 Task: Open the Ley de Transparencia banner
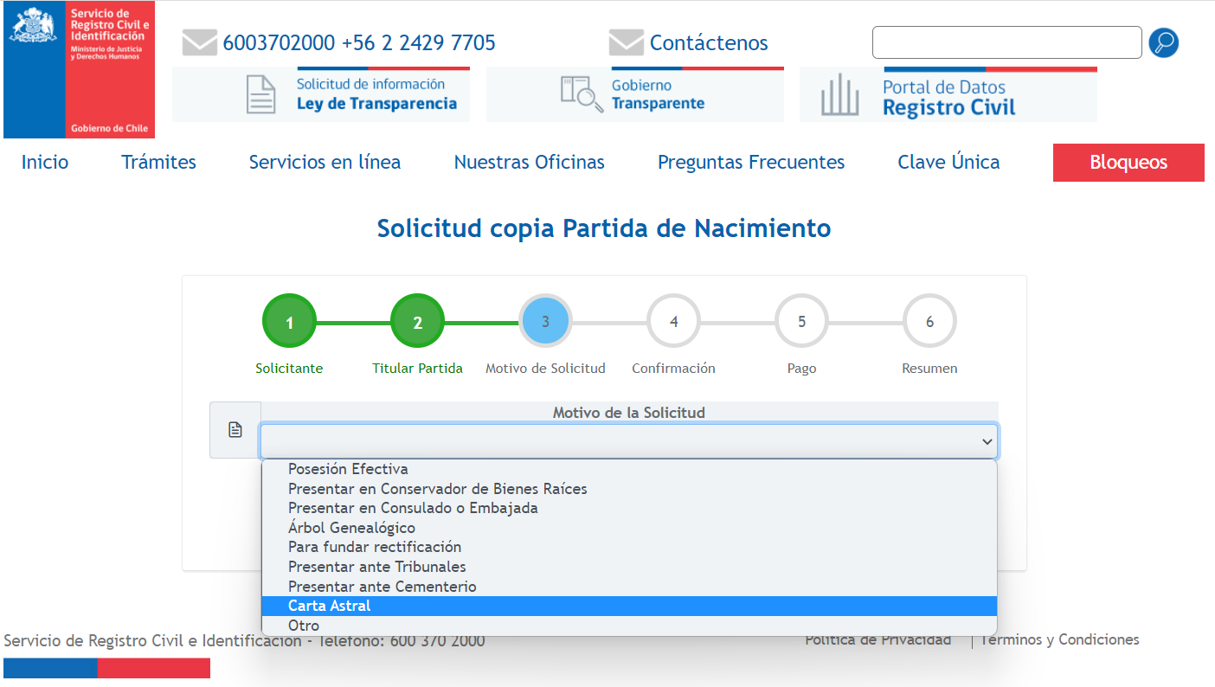coord(321,94)
